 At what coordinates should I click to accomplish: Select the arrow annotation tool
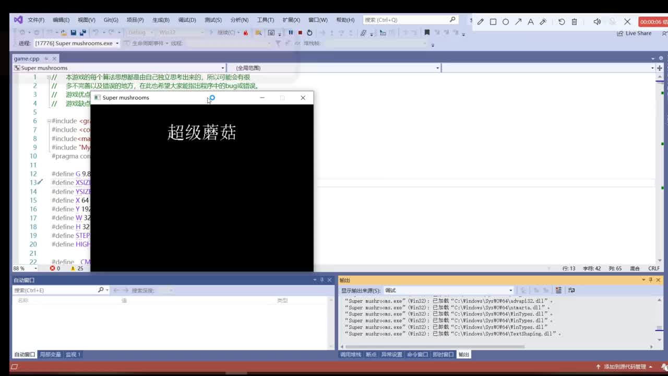(x=518, y=22)
